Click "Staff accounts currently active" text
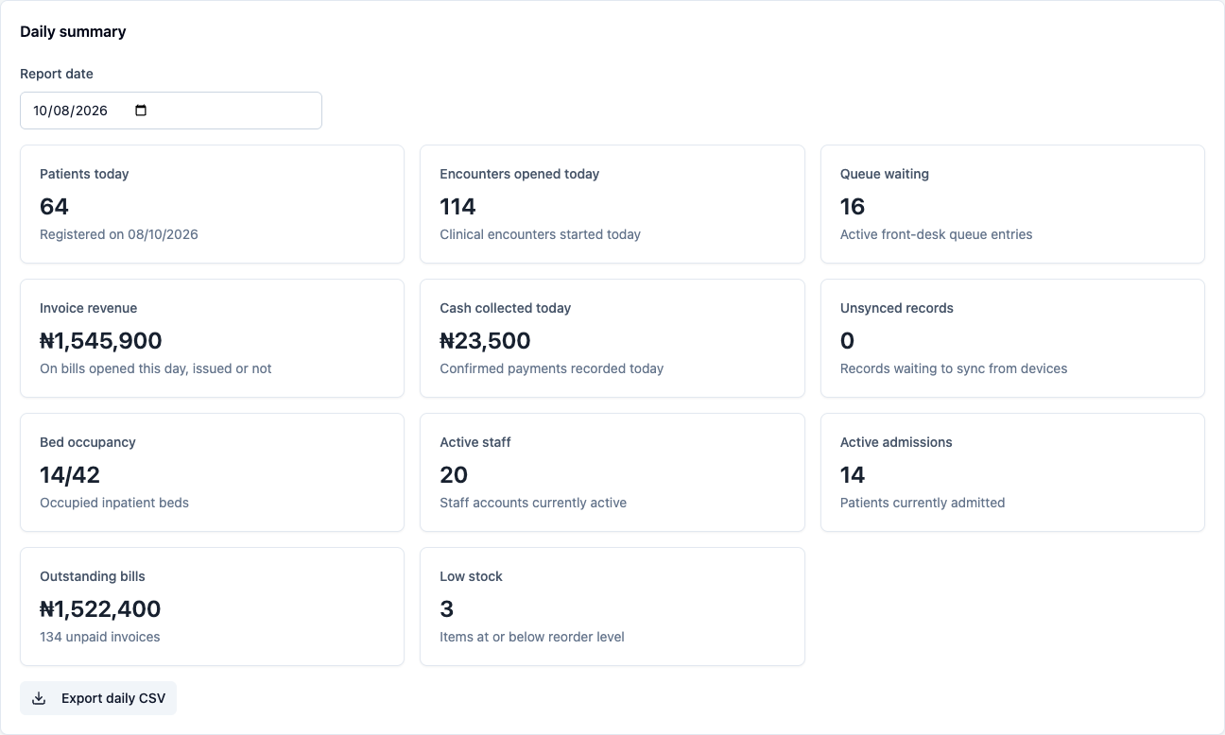 click(533, 503)
